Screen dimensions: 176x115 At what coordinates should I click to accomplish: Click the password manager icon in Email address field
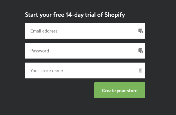pos(140,31)
